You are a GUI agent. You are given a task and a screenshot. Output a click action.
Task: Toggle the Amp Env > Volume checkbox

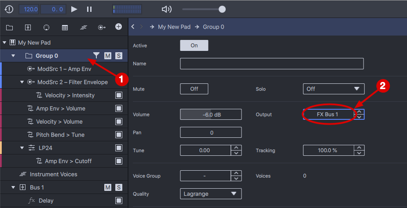coord(119,108)
